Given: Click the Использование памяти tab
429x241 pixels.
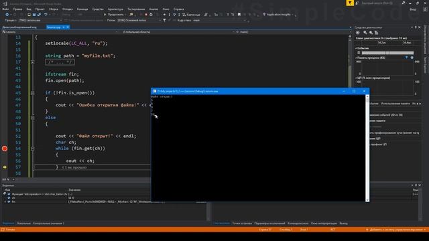Looking at the screenshot, I should (395, 104).
